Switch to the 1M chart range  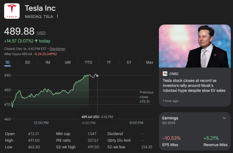48,63
